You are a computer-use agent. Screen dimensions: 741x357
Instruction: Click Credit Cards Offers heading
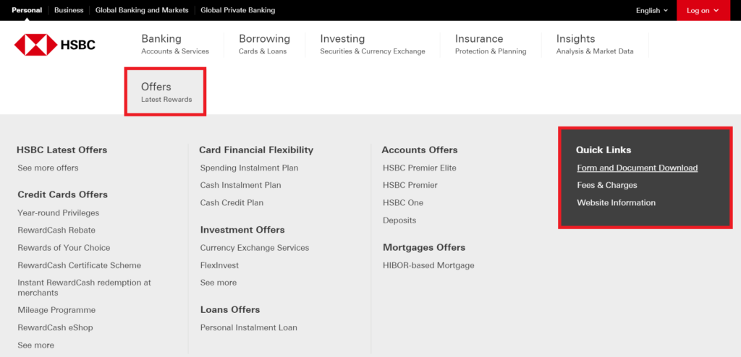[x=62, y=194]
